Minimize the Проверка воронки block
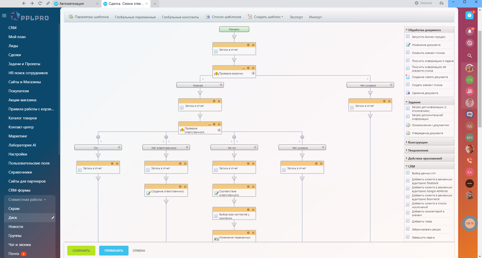Screen dimensions: 482x258 [x=243, y=68]
